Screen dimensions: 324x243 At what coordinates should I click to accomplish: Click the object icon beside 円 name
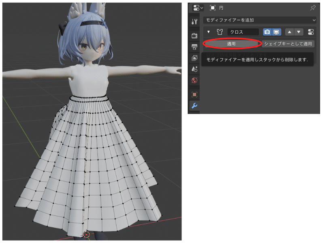point(212,8)
